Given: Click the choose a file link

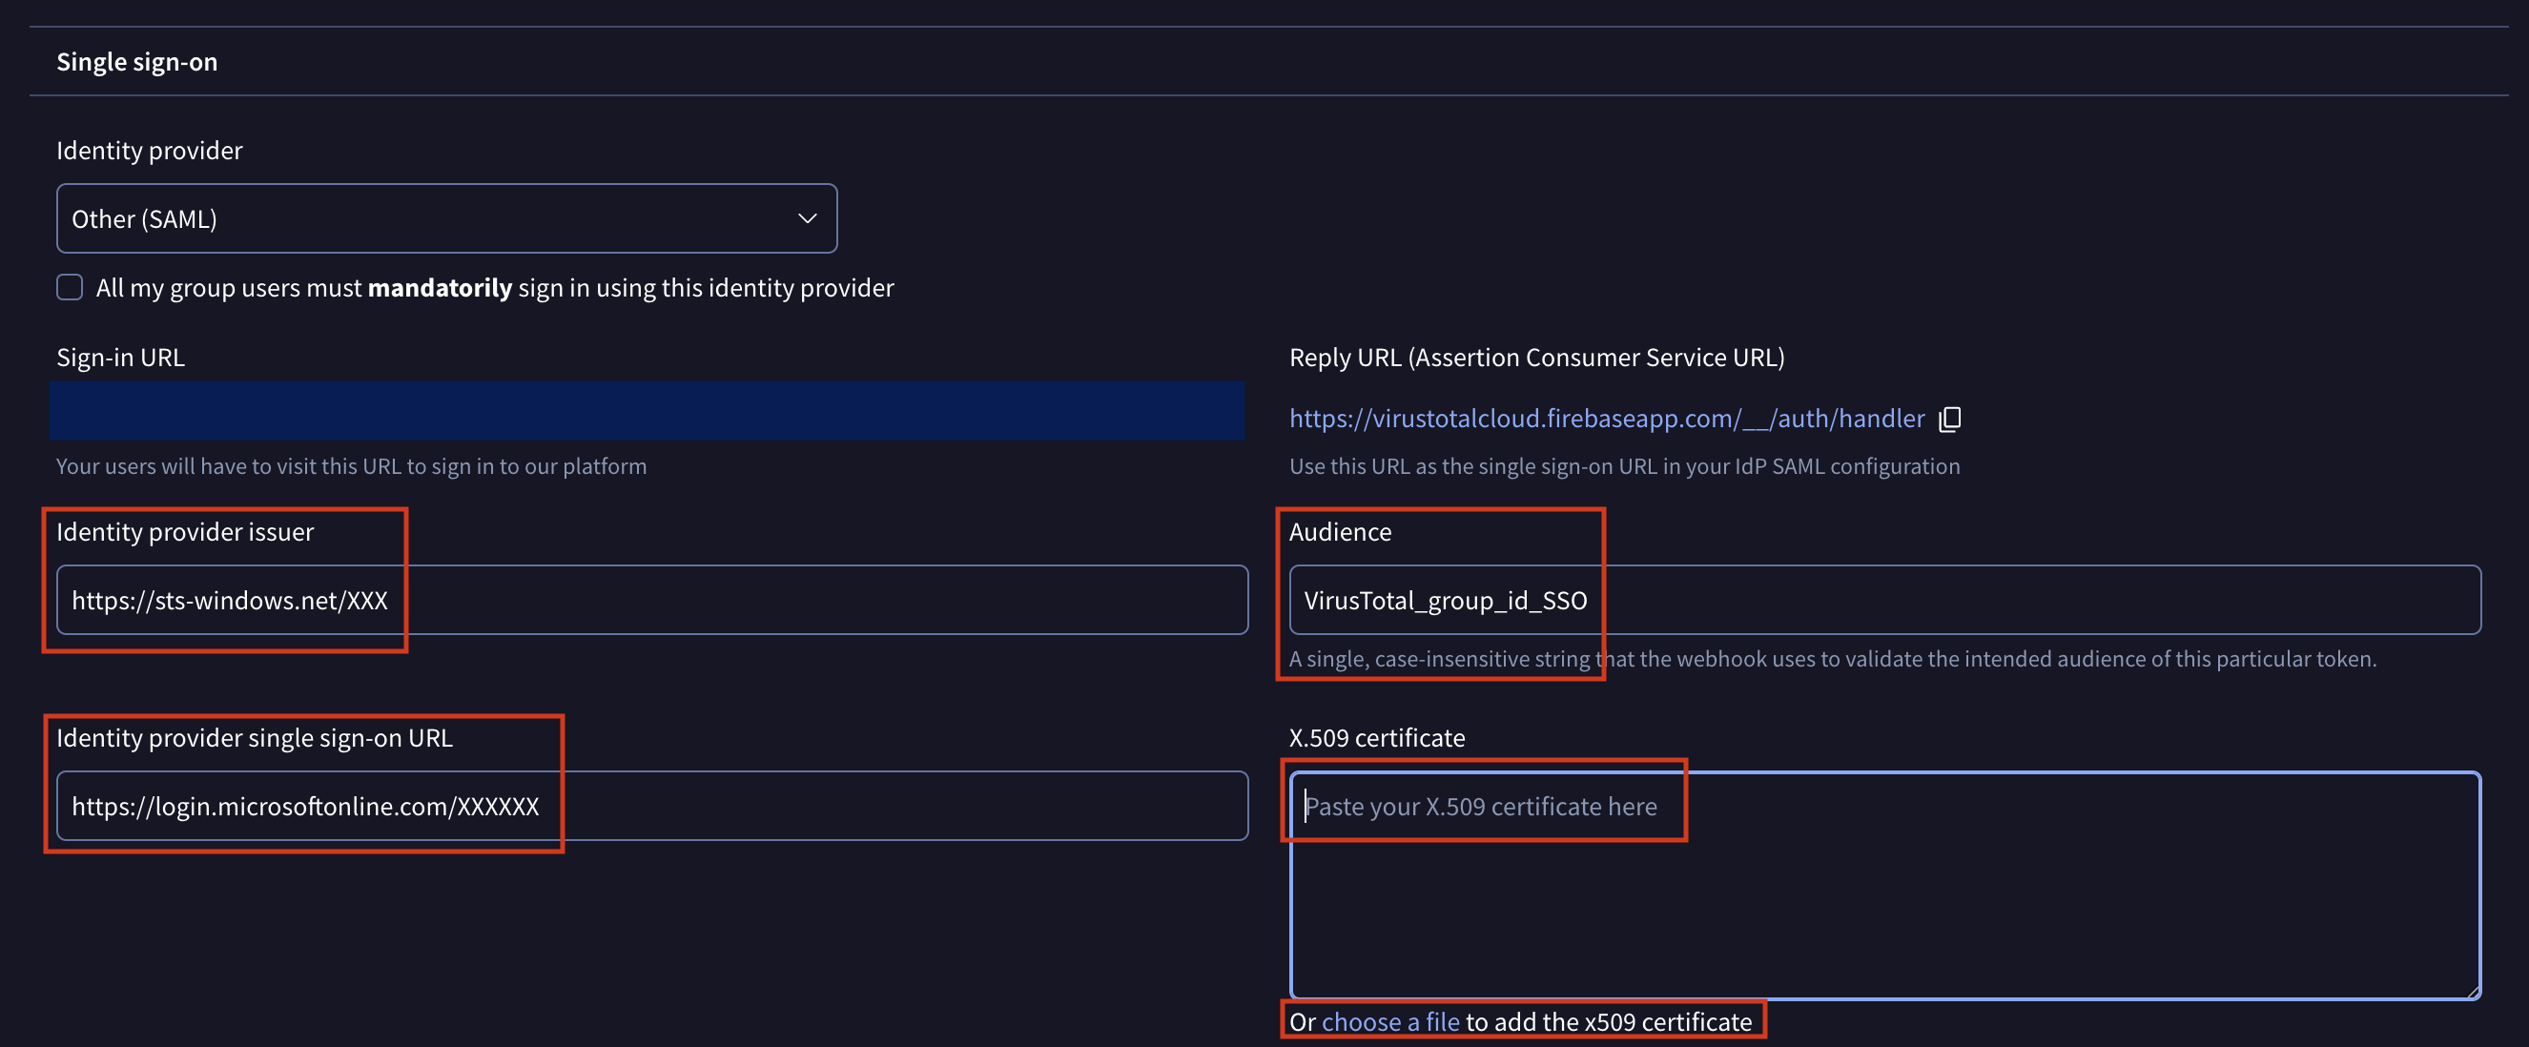Looking at the screenshot, I should tap(1389, 1021).
